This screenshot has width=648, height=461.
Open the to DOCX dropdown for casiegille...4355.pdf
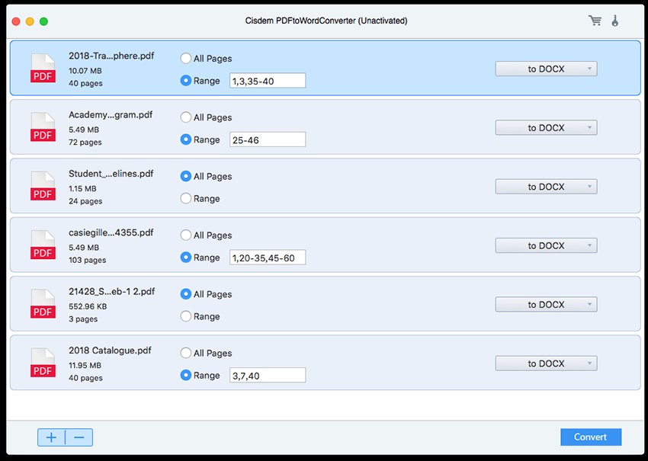pos(546,245)
